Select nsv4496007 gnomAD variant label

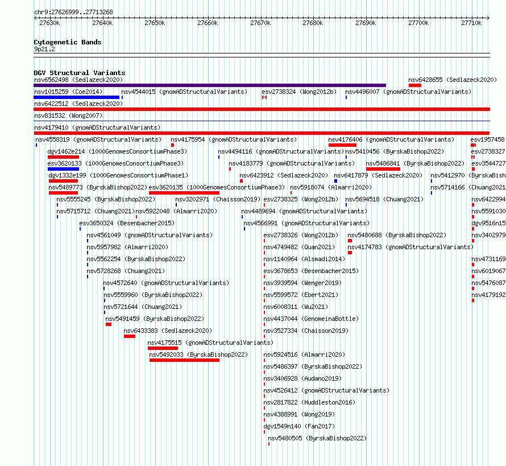coord(408,92)
